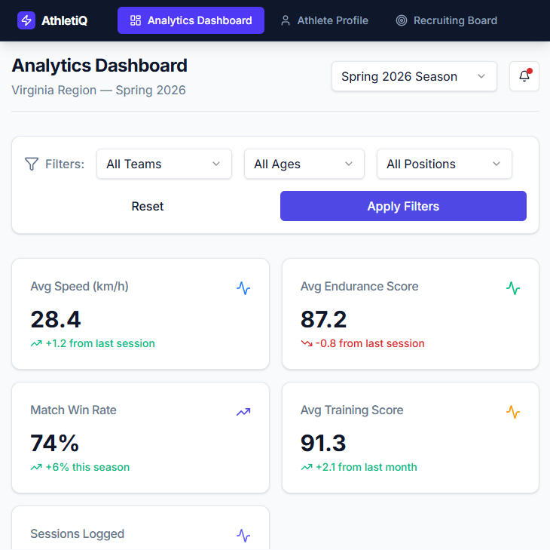The width and height of the screenshot is (550, 550).
Task: Click the 87.2 endurance score value
Action: [323, 319]
